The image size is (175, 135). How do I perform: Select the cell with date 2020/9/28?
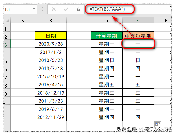pos(51,44)
